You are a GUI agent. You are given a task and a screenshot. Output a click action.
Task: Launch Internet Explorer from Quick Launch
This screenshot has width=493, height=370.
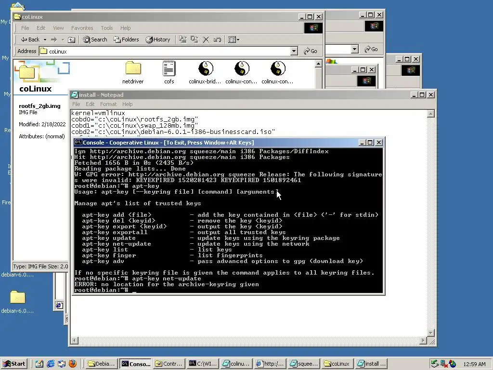pos(50,364)
